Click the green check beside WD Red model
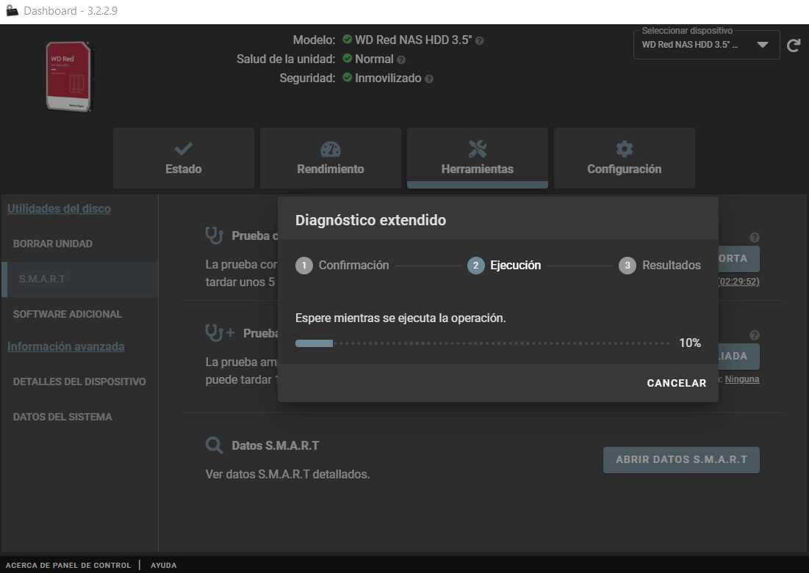The height and width of the screenshot is (573, 809). 348,39
